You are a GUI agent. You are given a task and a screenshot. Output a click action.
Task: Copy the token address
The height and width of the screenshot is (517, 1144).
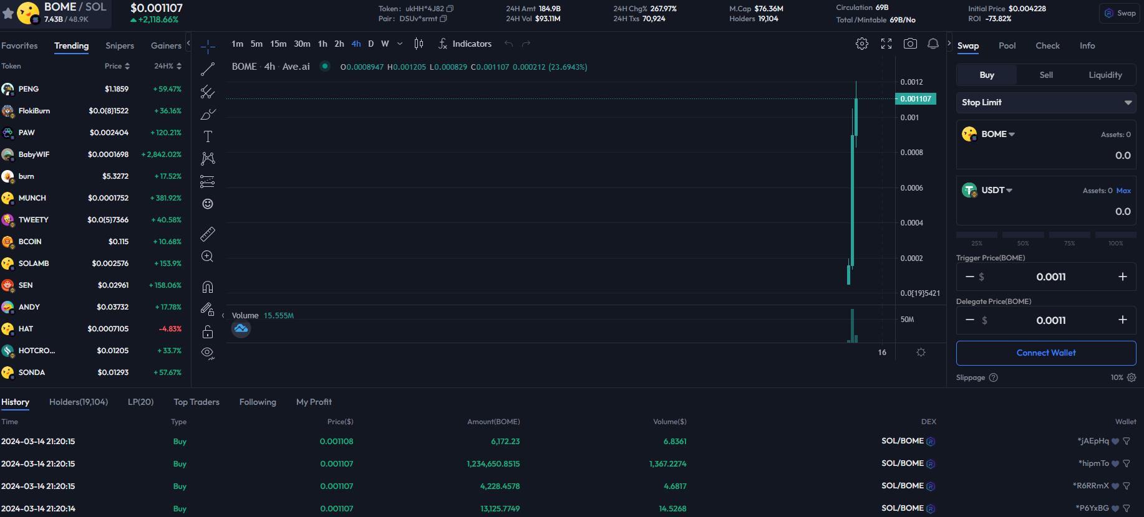pos(450,9)
